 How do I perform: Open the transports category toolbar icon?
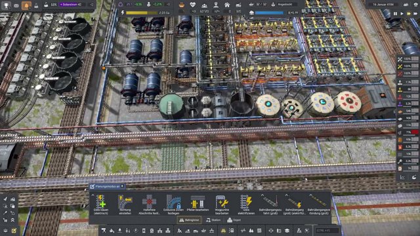[x=243, y=230]
